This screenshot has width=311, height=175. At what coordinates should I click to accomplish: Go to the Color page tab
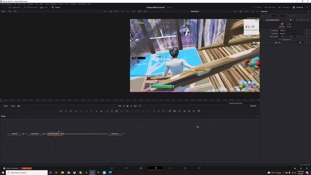click(x=170, y=168)
